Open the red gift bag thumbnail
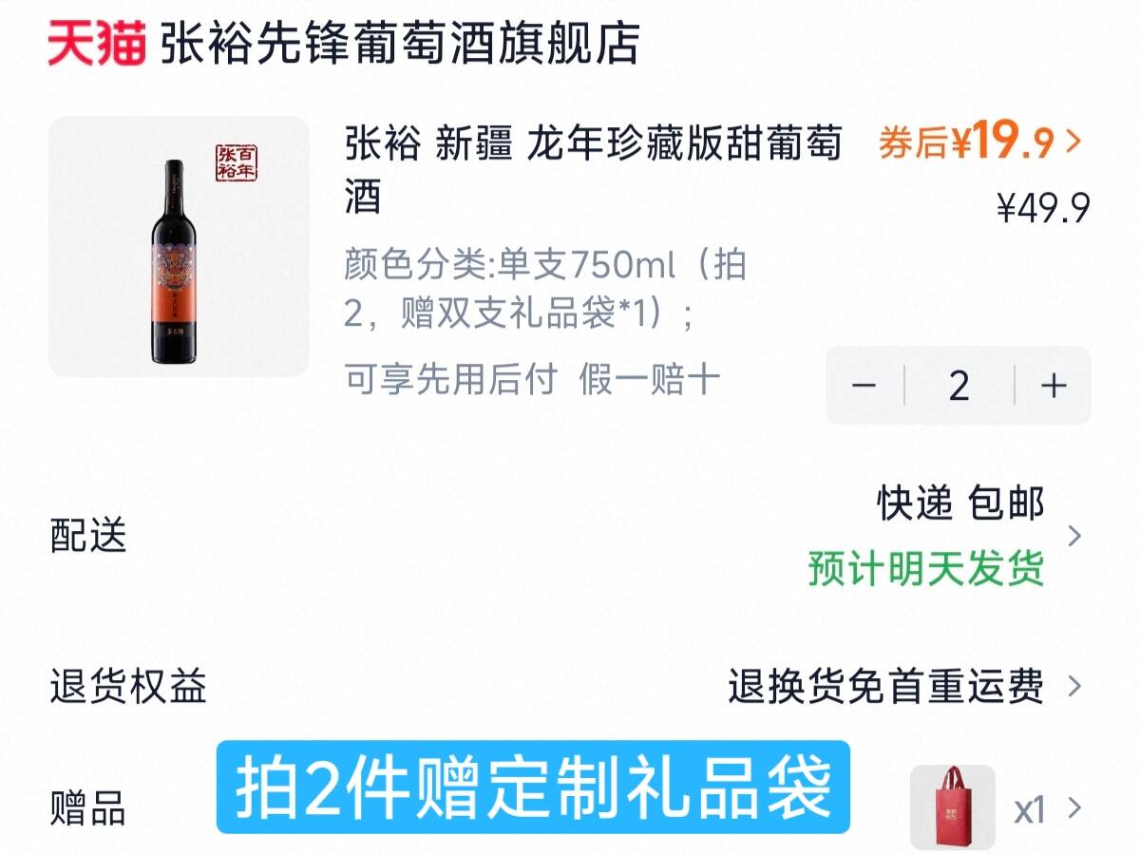The width and height of the screenshot is (1140, 854). [x=952, y=807]
